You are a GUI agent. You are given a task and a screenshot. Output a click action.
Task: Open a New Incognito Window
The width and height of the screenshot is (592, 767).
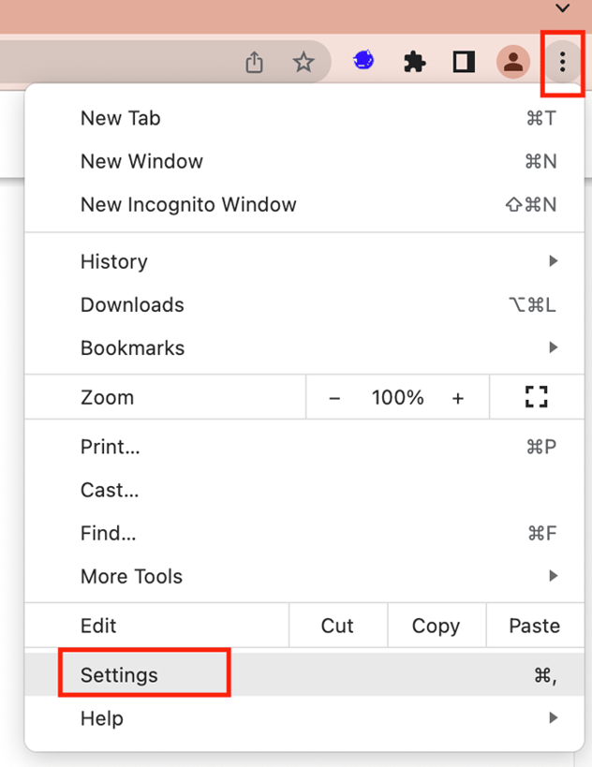coord(187,204)
